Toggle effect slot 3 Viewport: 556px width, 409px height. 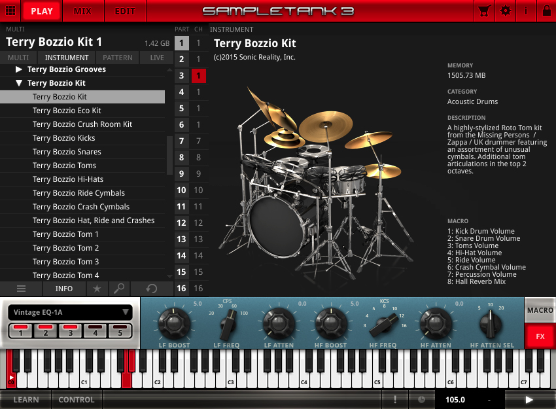coord(70,330)
